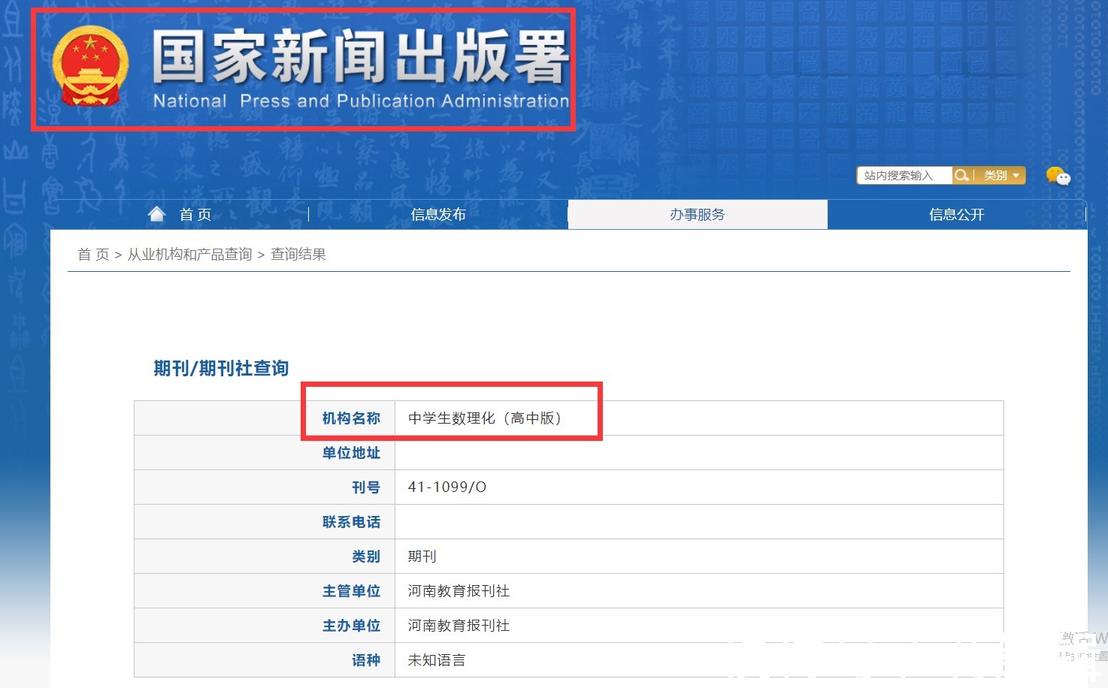Return to 从业机构和产品查询 via breadcrumb
1108x688 pixels.
(189, 255)
